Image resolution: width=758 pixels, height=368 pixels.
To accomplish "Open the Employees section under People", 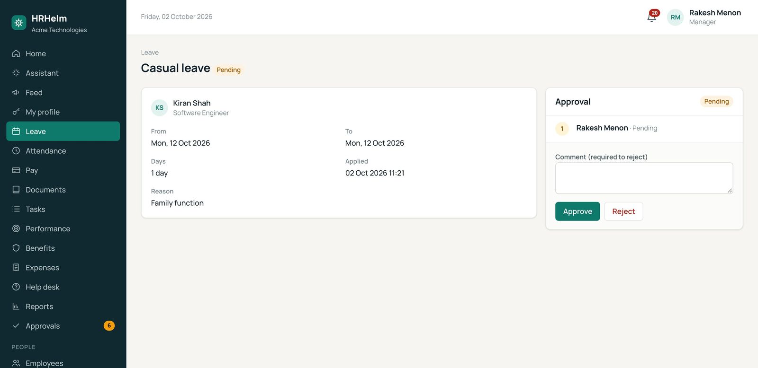I will point(63,363).
